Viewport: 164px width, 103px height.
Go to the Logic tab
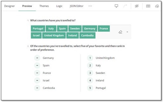coord(59,6)
